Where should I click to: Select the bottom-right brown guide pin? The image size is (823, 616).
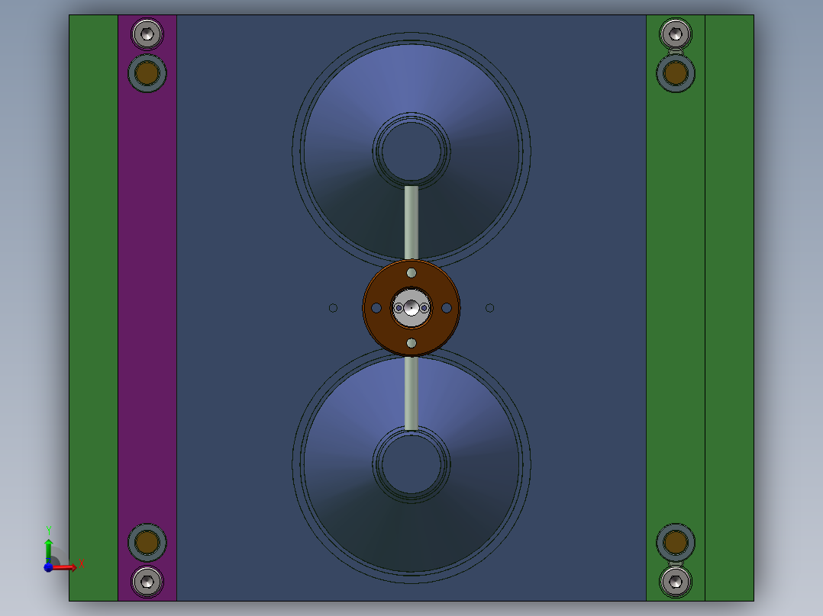(676, 542)
